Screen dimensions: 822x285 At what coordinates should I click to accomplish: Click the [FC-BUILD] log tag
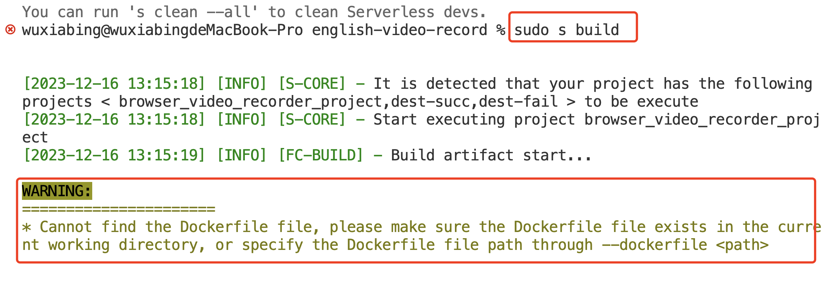coord(321,155)
